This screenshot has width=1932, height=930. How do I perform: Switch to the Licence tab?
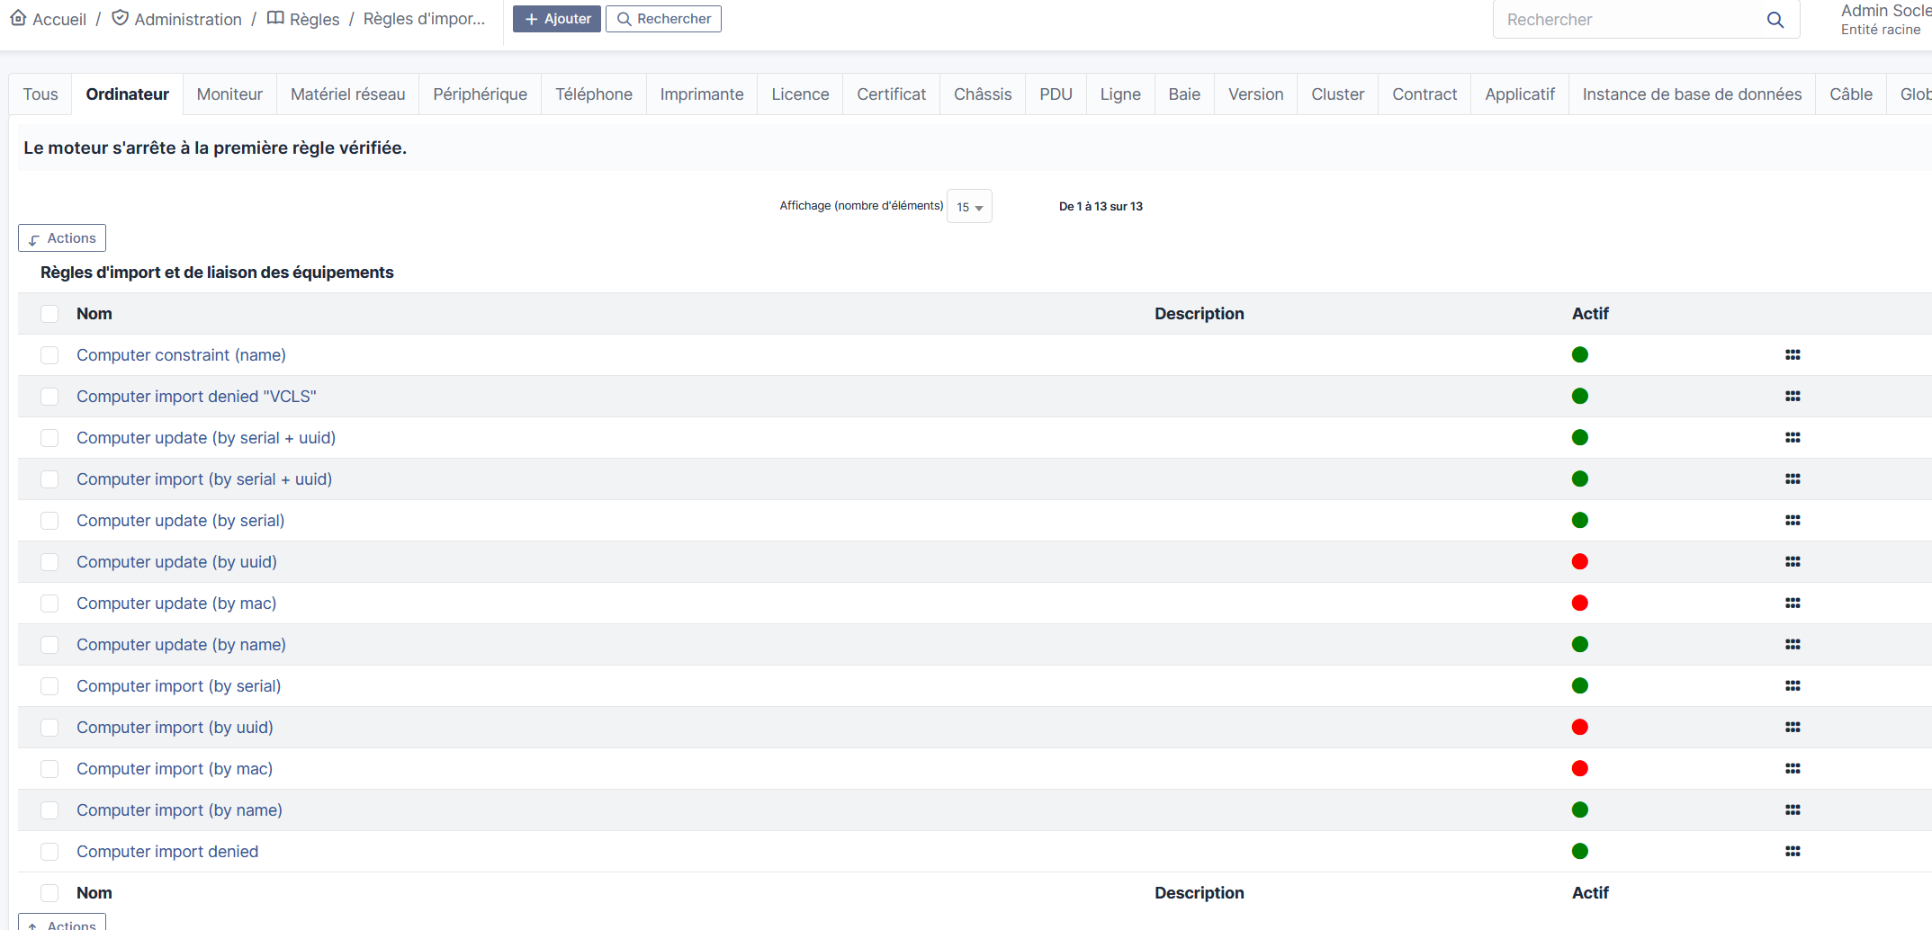[800, 94]
